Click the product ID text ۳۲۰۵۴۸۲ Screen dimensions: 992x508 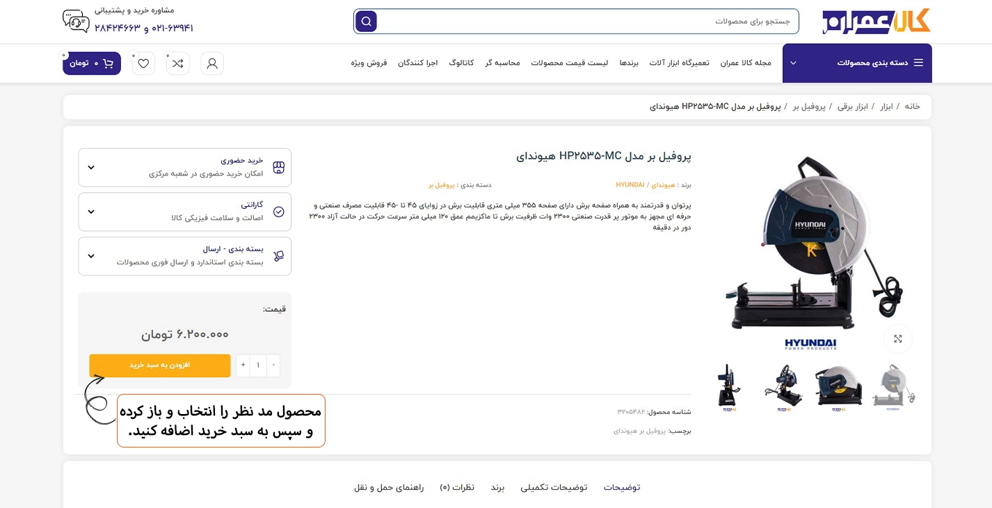(631, 413)
